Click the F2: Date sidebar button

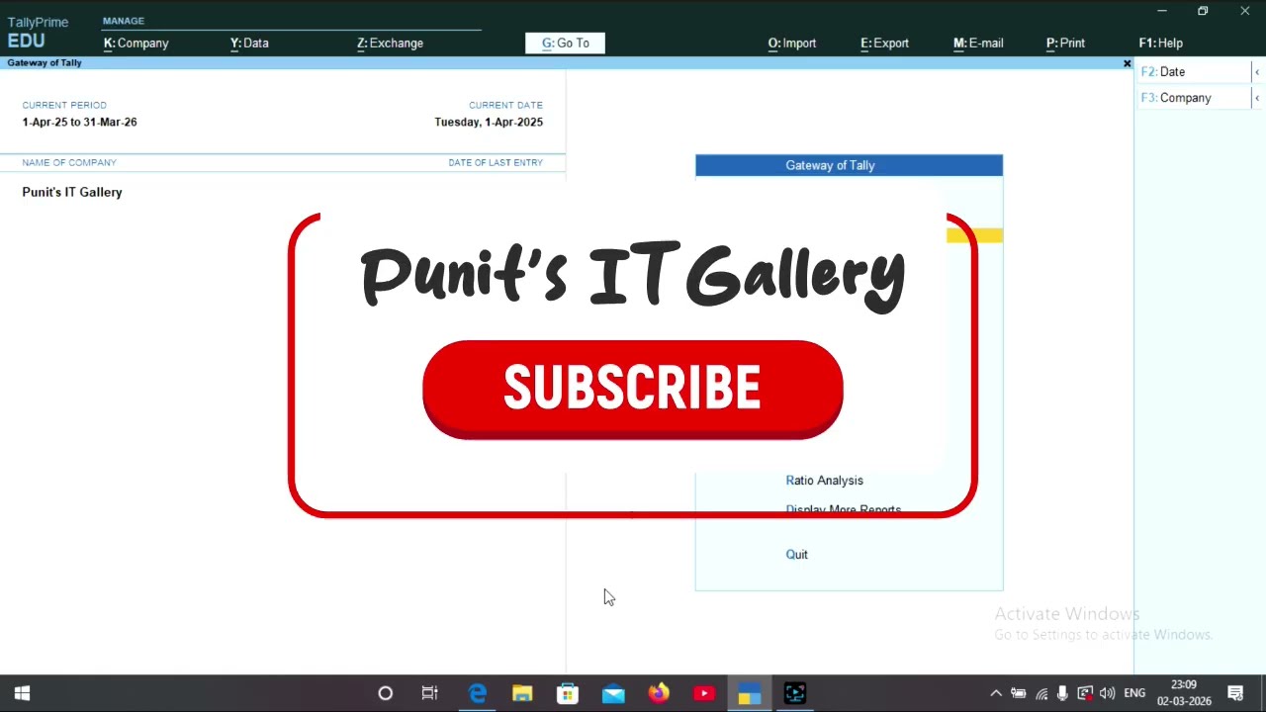coord(1194,71)
